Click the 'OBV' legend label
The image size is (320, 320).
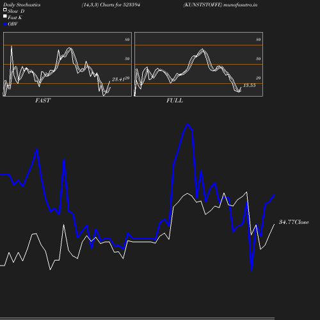click(x=13, y=24)
